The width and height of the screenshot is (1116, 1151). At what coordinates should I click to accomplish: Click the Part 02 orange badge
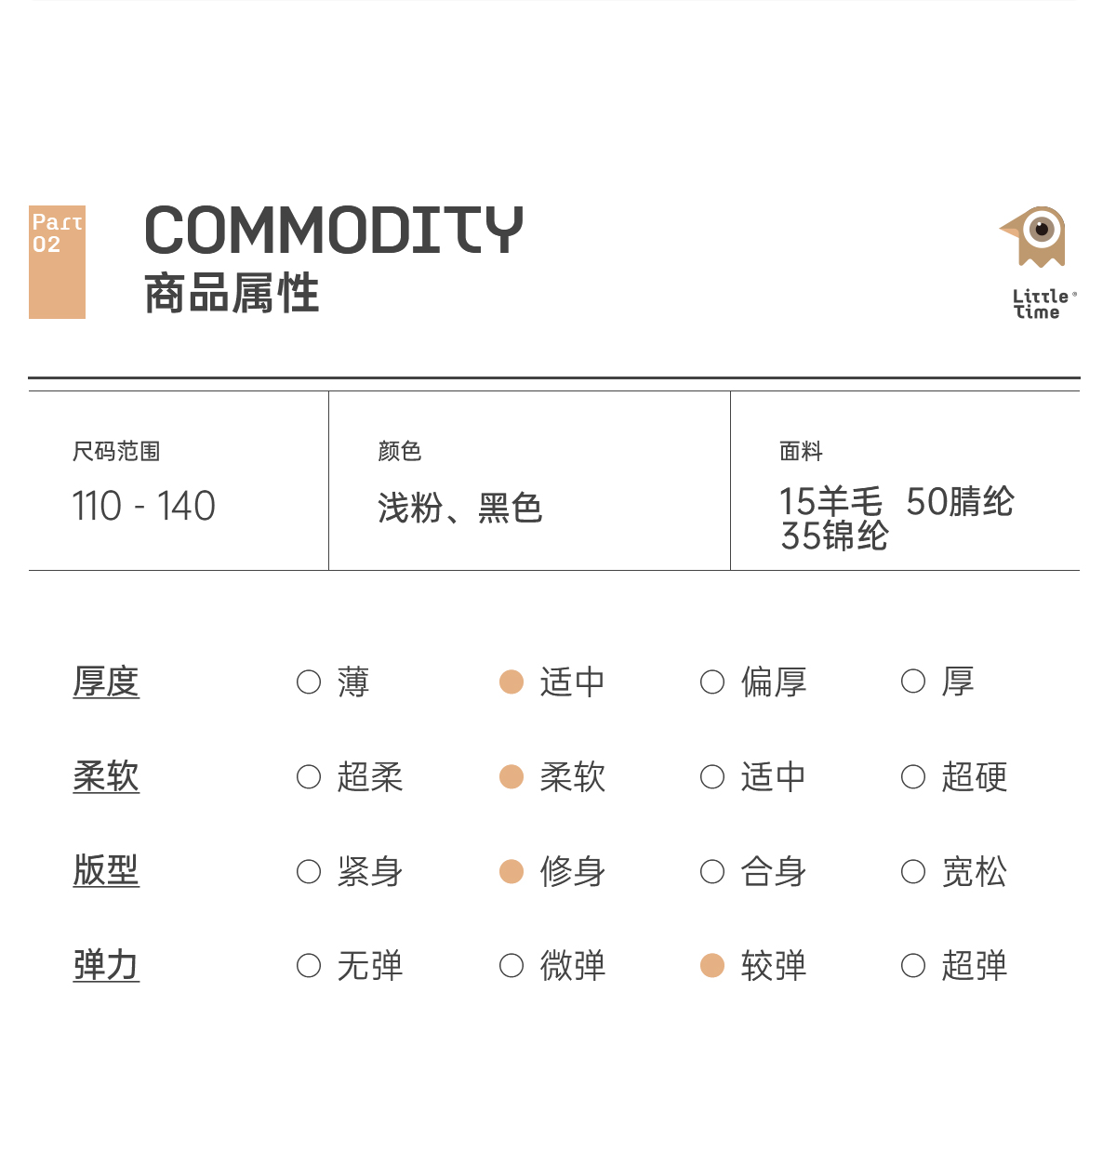pos(57,261)
